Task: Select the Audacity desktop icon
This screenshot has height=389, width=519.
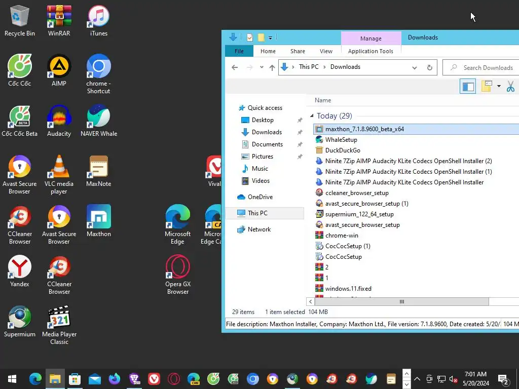Action: [x=59, y=121]
